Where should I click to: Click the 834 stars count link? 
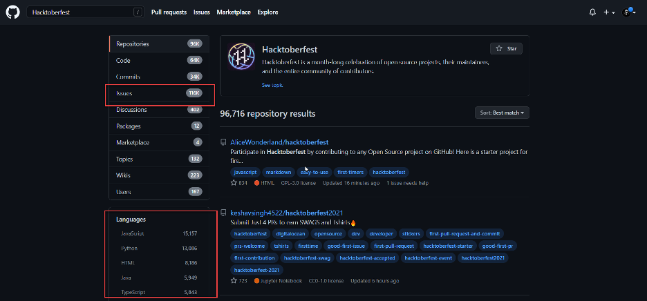point(238,183)
